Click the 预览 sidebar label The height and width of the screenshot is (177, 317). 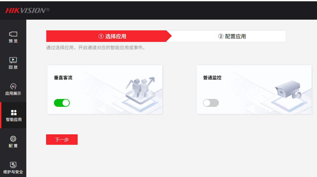pos(13,41)
